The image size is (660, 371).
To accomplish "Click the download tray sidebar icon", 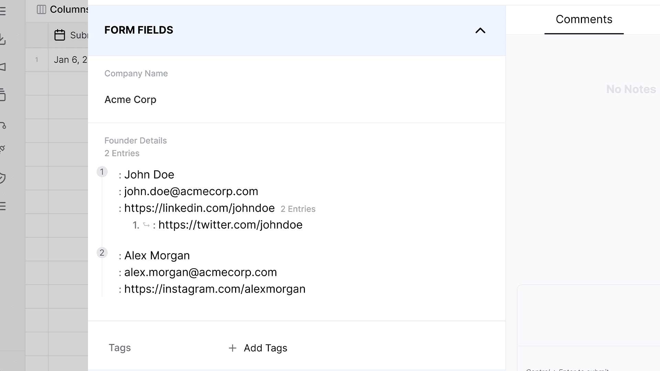I will 3,39.
